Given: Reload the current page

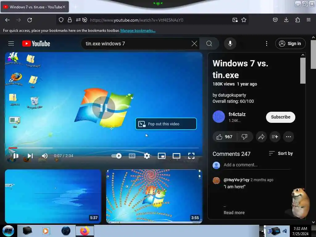Looking at the screenshot, I should (x=30, y=20).
